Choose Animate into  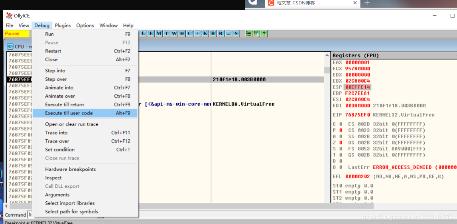85,88
